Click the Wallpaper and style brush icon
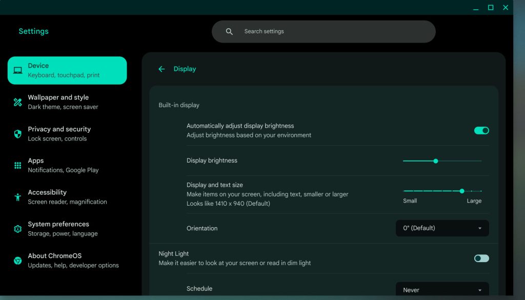This screenshot has width=525, height=300. tap(18, 102)
